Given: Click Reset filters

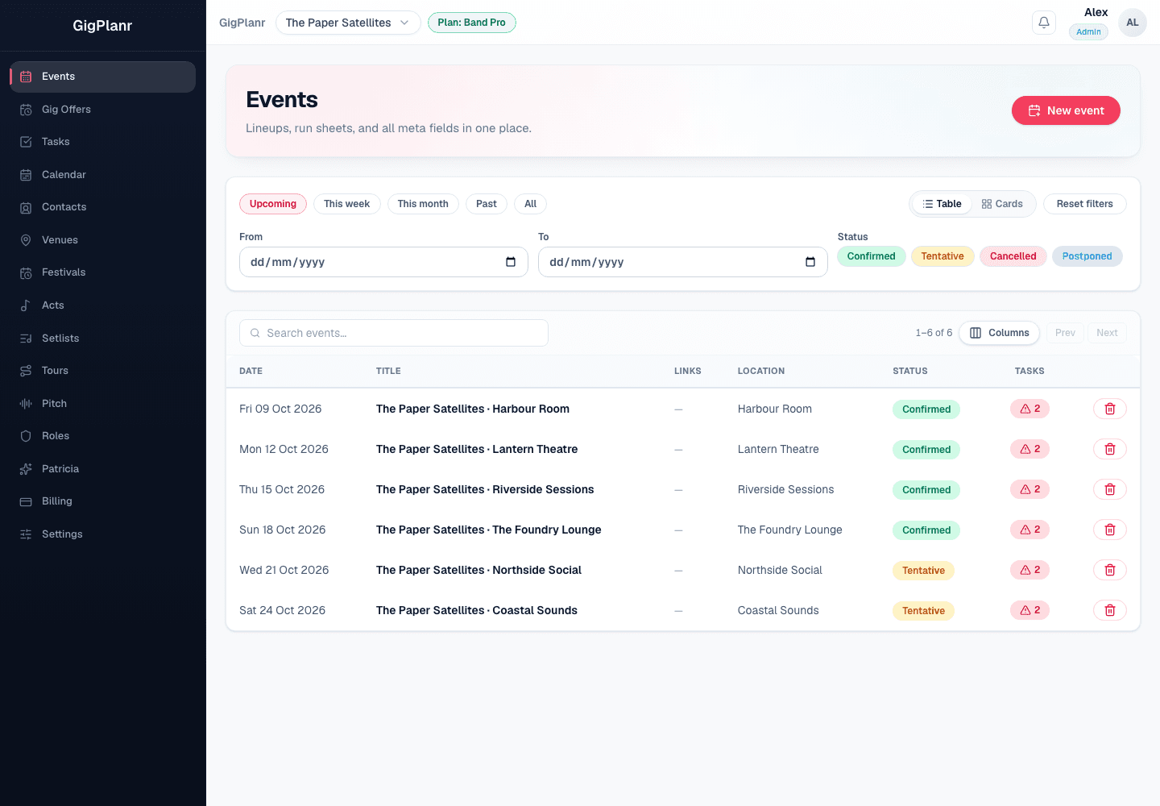Looking at the screenshot, I should pos(1085,204).
